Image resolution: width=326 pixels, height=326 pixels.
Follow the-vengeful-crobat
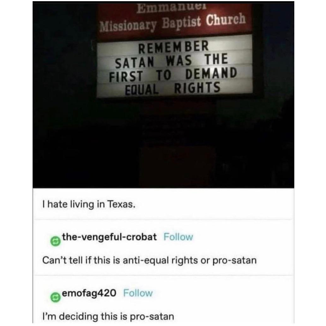click(x=178, y=237)
